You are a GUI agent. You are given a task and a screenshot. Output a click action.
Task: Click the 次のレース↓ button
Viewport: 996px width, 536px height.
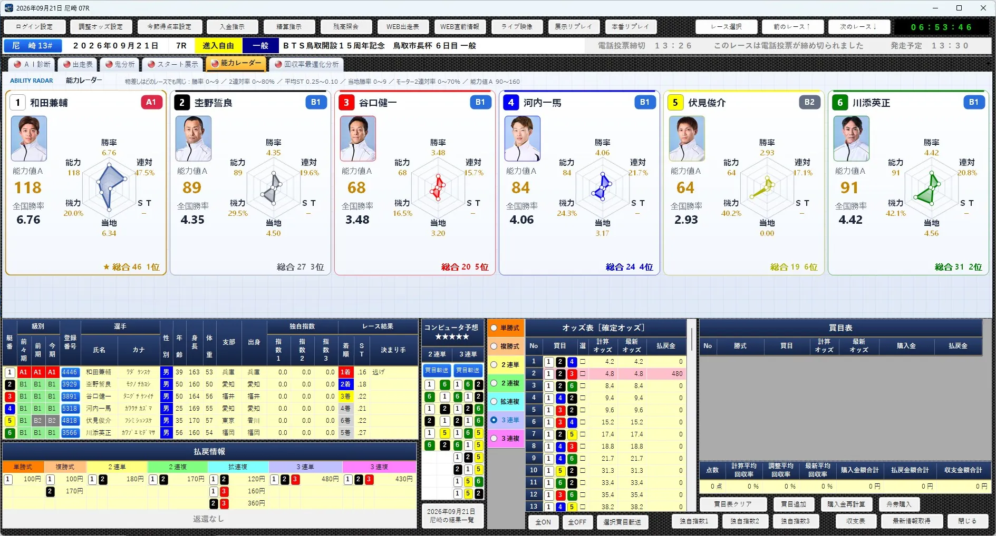tap(858, 26)
